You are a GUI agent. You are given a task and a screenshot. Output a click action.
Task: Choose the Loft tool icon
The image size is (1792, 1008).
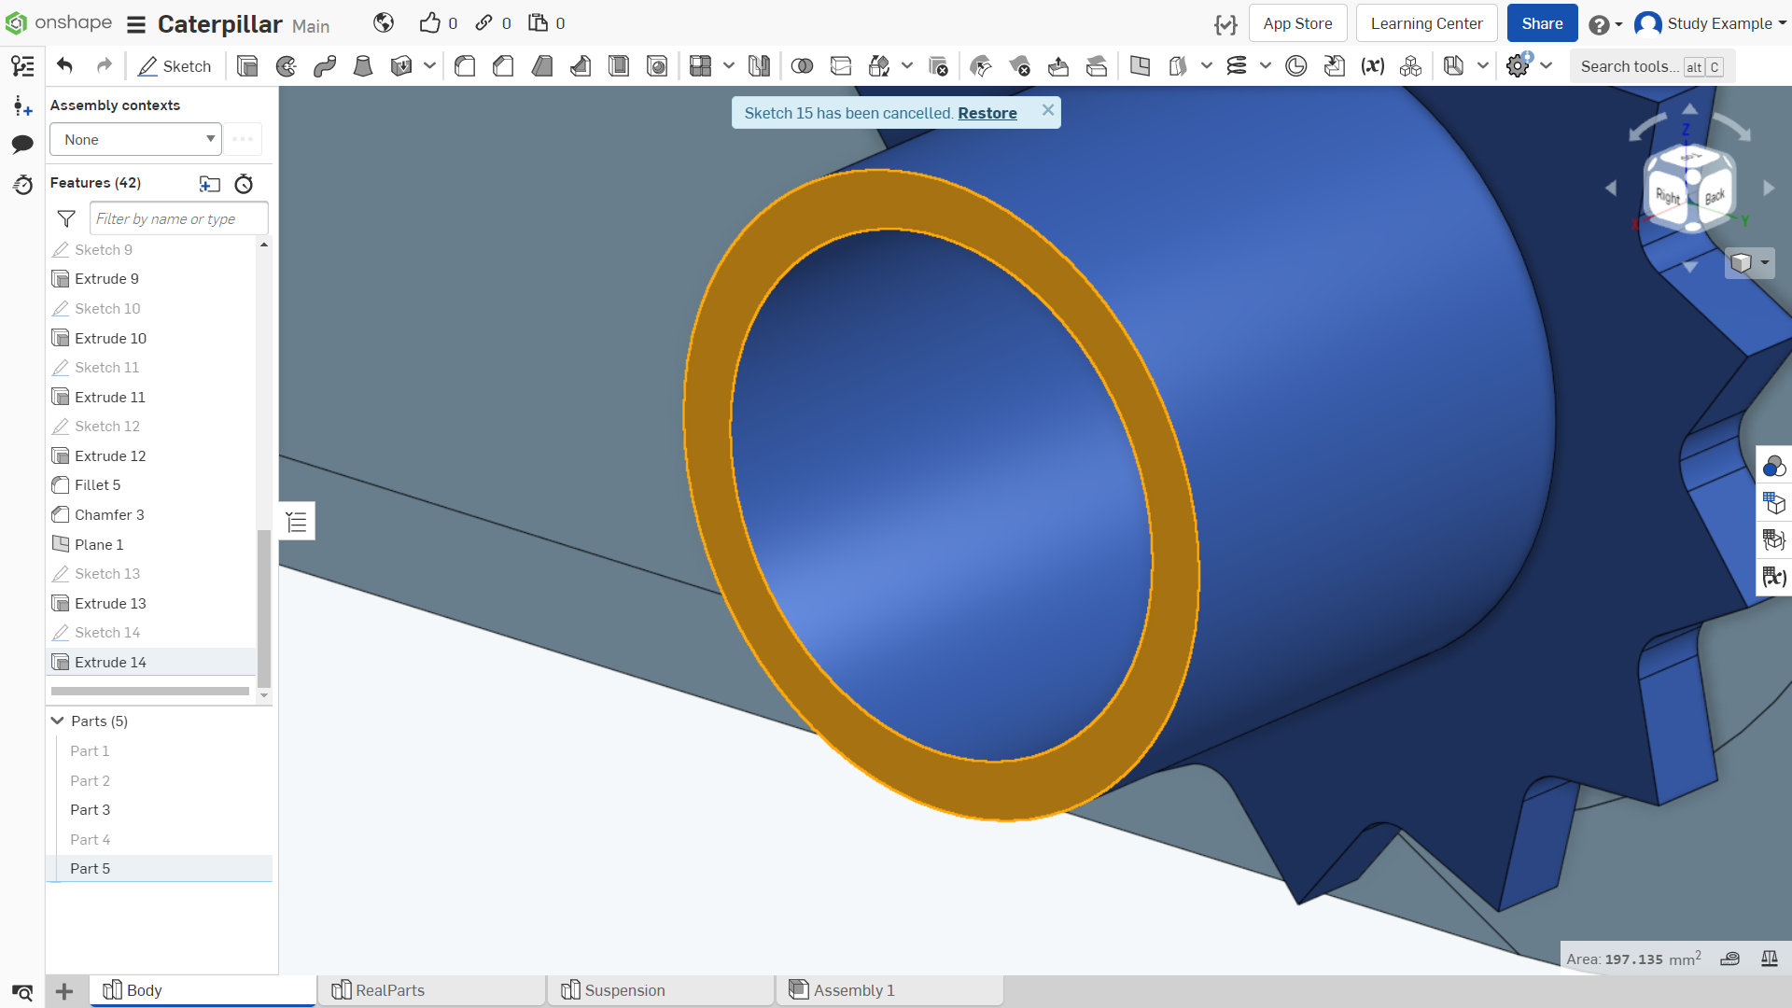pos(363,66)
